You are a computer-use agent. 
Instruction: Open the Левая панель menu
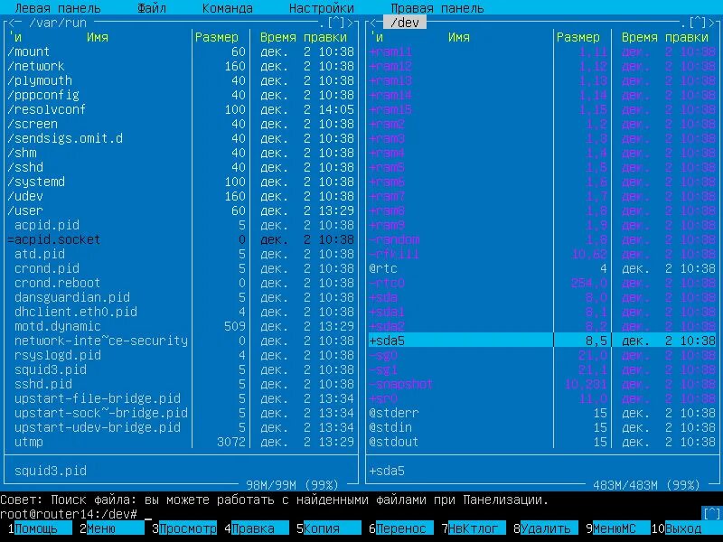[58, 8]
